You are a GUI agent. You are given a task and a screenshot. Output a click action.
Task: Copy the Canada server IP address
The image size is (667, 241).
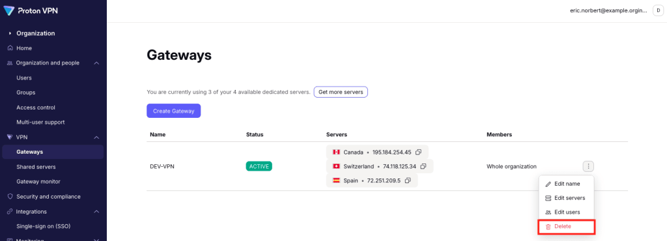click(419, 152)
